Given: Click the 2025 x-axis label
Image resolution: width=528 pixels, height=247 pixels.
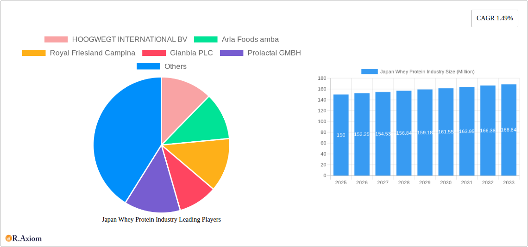Looking at the screenshot, I should [x=341, y=182].
